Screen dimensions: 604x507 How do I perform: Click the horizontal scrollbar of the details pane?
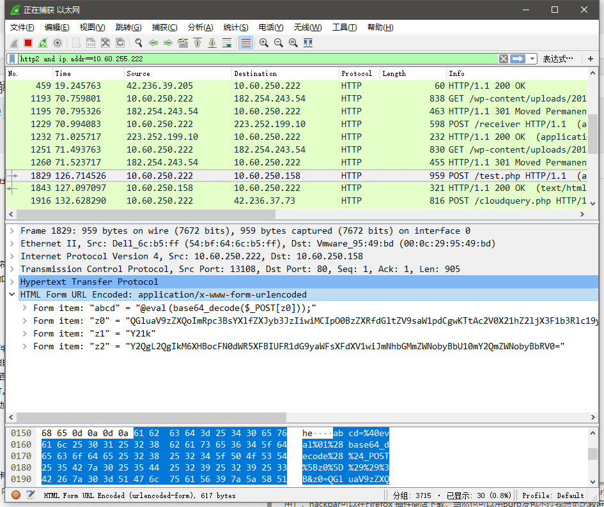[151, 418]
